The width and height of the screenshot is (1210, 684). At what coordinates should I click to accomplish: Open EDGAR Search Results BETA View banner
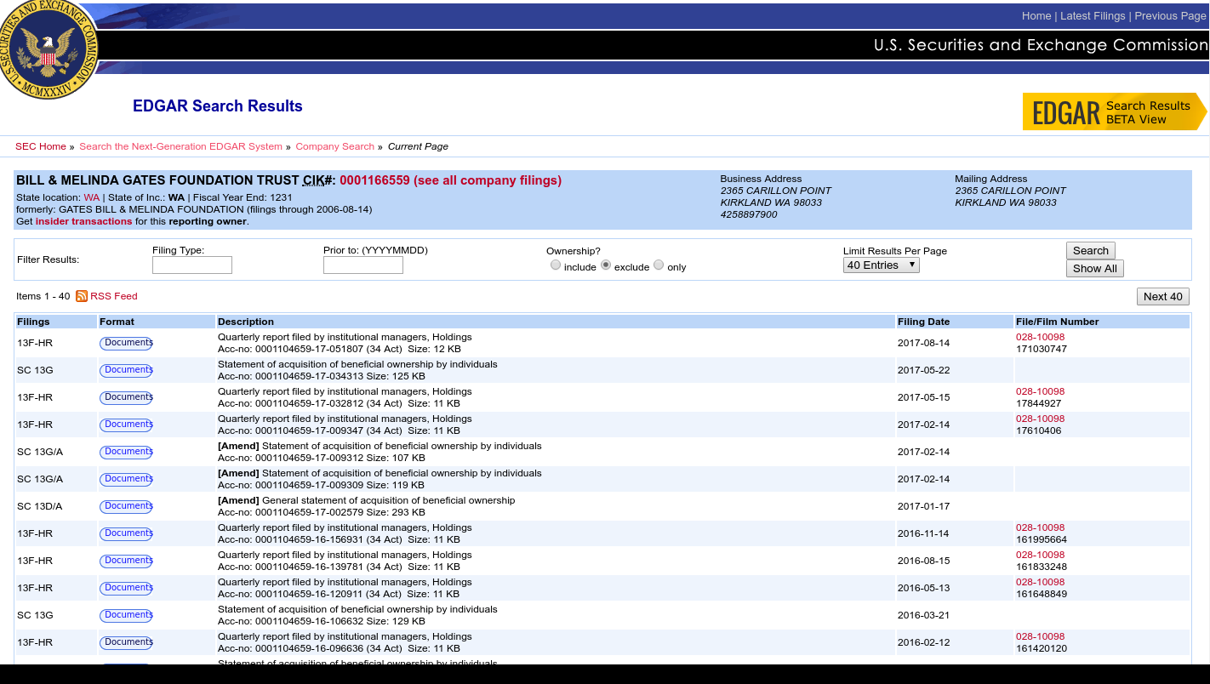point(1115,111)
